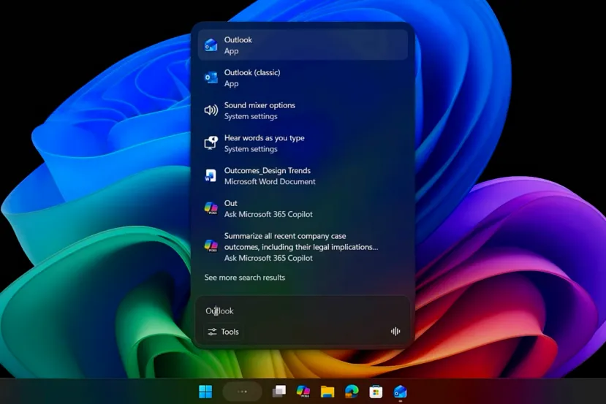Open the Outlook app icon in results
Image resolution: width=606 pixels, height=404 pixels.
(211, 45)
